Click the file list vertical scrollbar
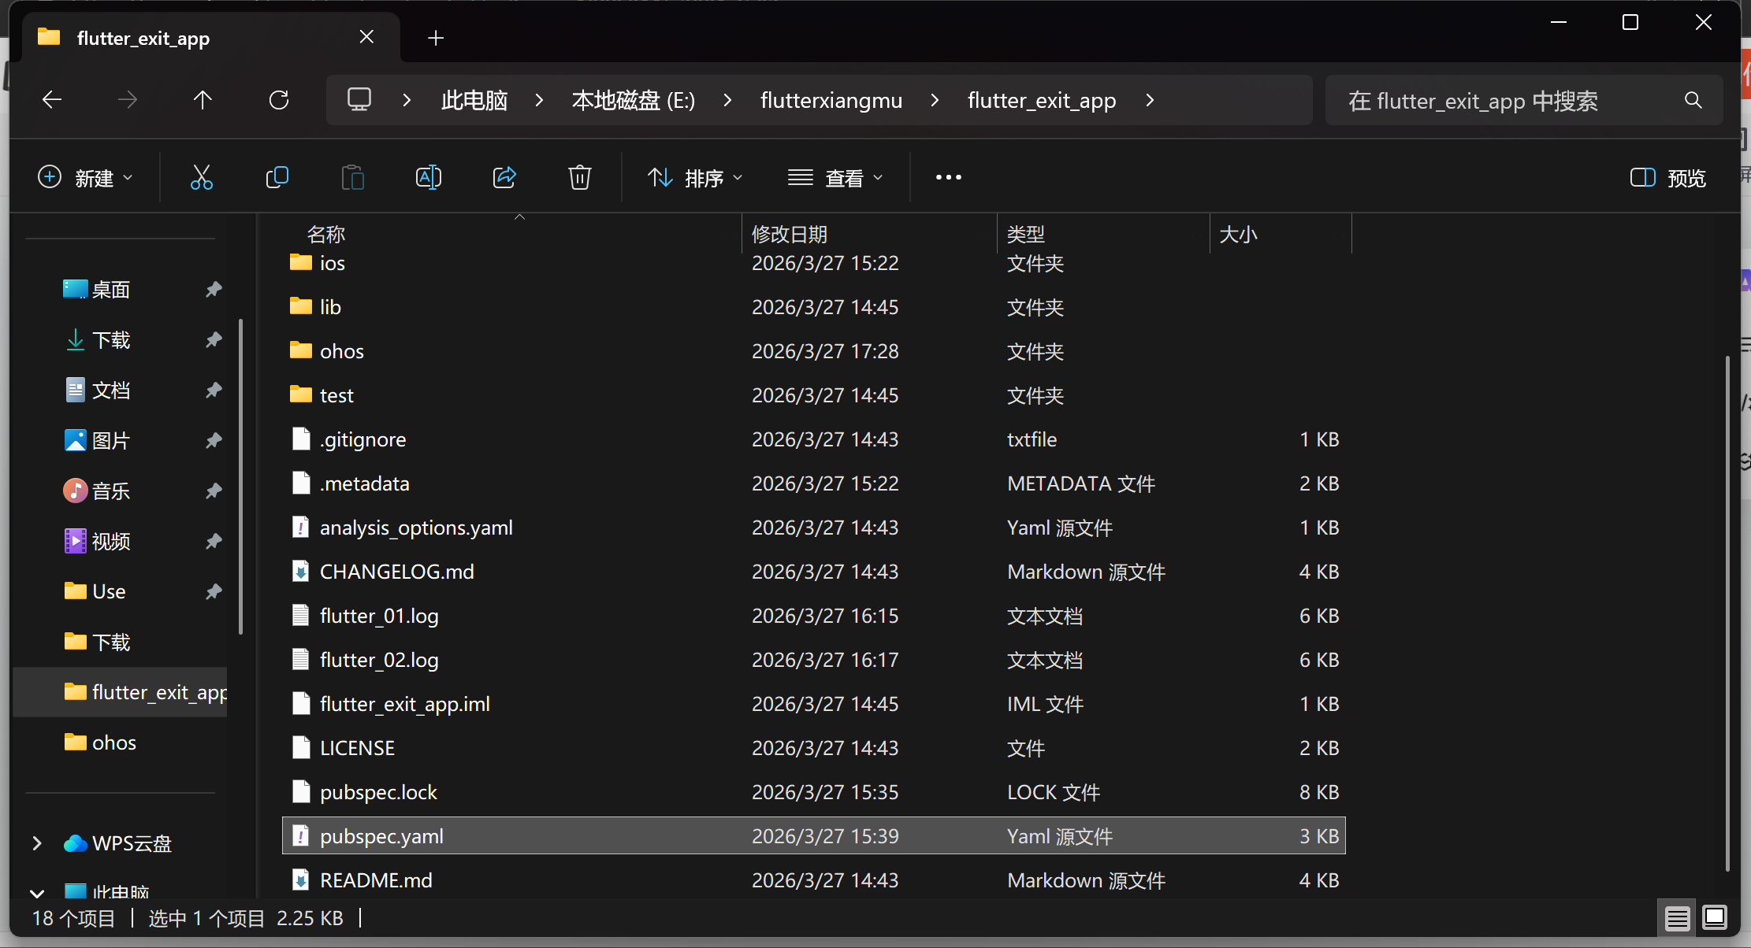Image resolution: width=1751 pixels, height=948 pixels. pos(1727,614)
